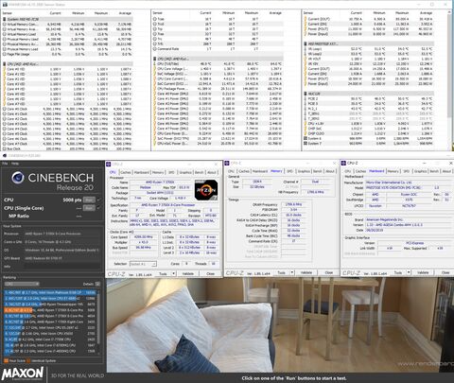Open the Tools dropdown arrow in CPU-Z CPU window

pyautogui.click(x=174, y=273)
